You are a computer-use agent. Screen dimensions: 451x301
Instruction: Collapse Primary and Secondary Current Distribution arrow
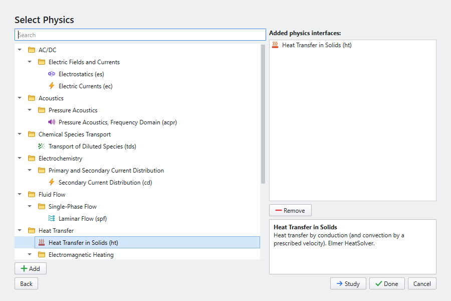tap(30, 170)
